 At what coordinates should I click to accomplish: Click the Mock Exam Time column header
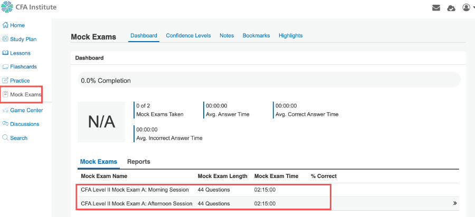[276, 176]
